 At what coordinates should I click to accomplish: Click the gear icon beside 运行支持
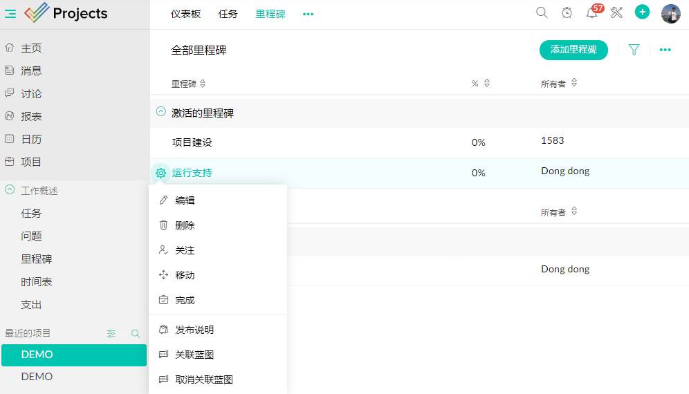[160, 173]
